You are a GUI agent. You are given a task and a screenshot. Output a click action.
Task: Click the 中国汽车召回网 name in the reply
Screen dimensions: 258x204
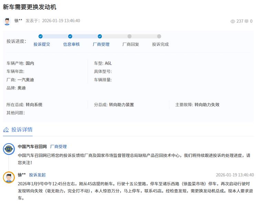click(32, 147)
